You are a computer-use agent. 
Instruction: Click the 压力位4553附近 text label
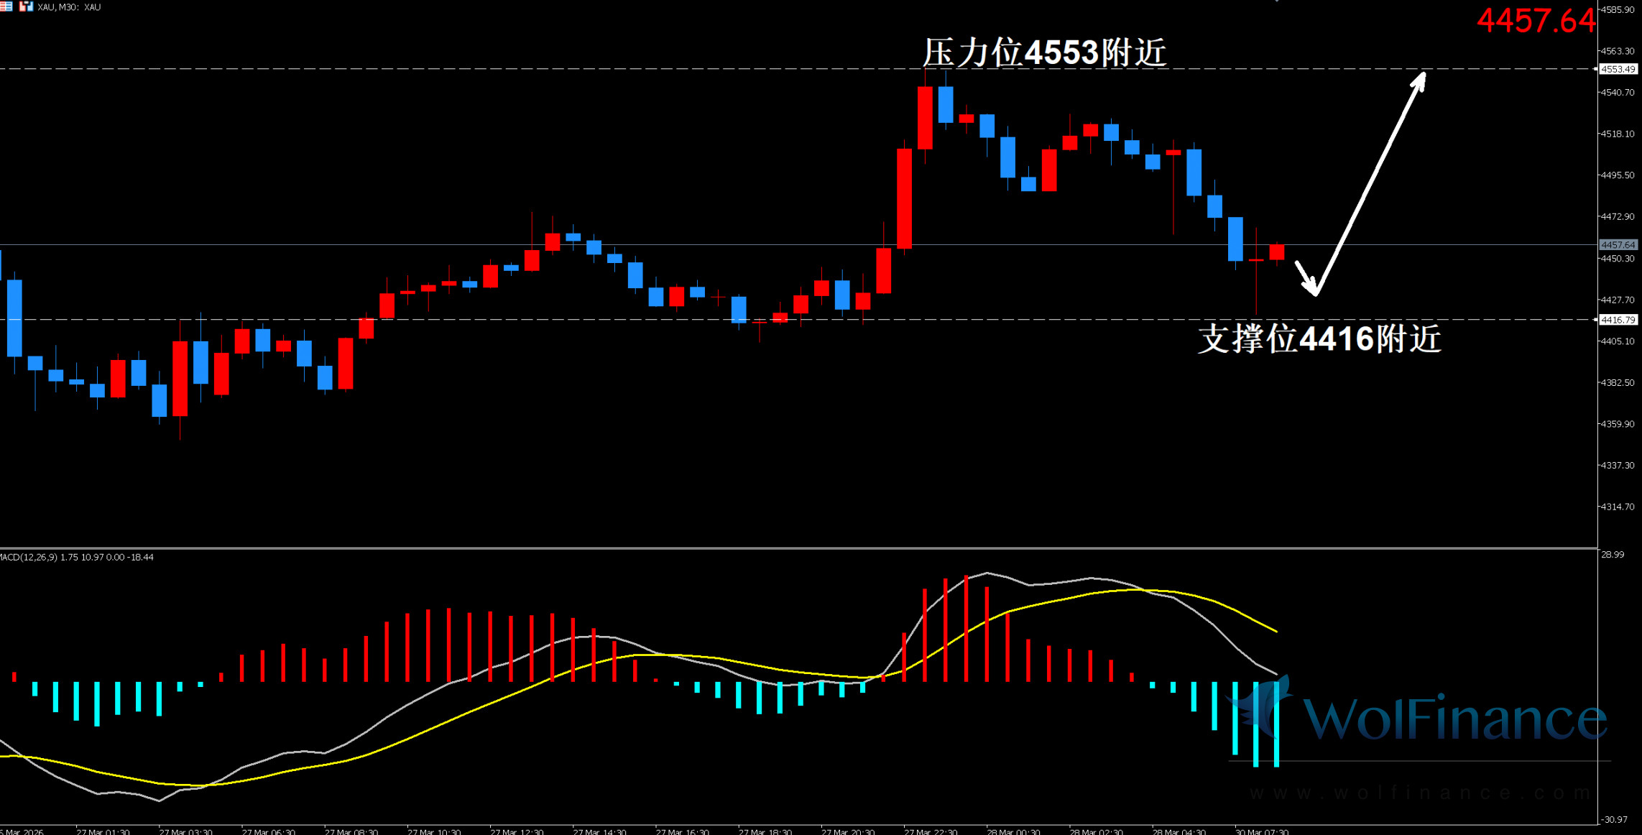1044,52
